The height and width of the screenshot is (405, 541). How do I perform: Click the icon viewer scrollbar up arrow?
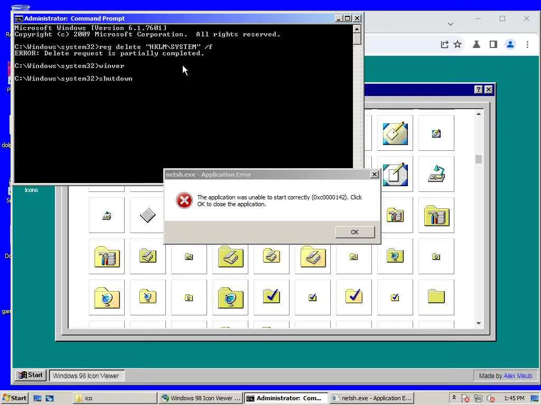[479, 114]
